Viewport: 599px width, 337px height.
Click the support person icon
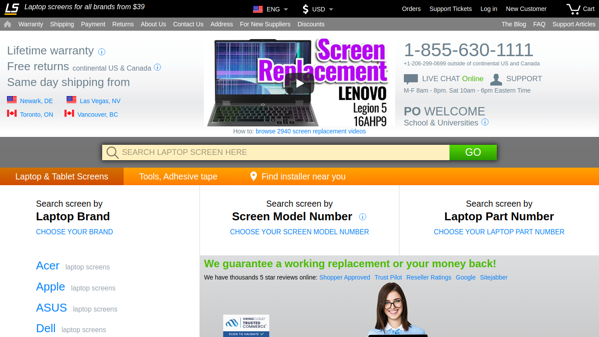pyautogui.click(x=496, y=79)
